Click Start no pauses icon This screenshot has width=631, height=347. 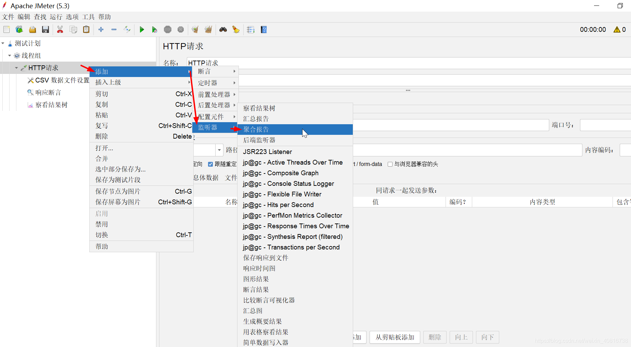tap(155, 29)
